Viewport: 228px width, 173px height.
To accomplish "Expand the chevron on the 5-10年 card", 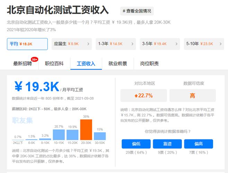I will (221, 44).
